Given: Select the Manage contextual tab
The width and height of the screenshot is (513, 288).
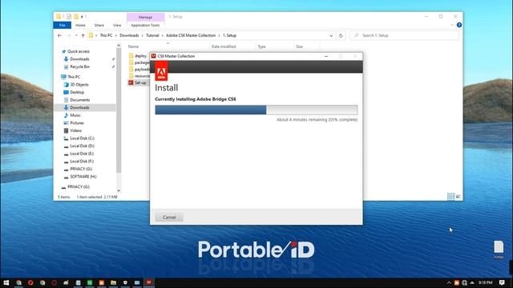Looking at the screenshot, I should pos(145,17).
